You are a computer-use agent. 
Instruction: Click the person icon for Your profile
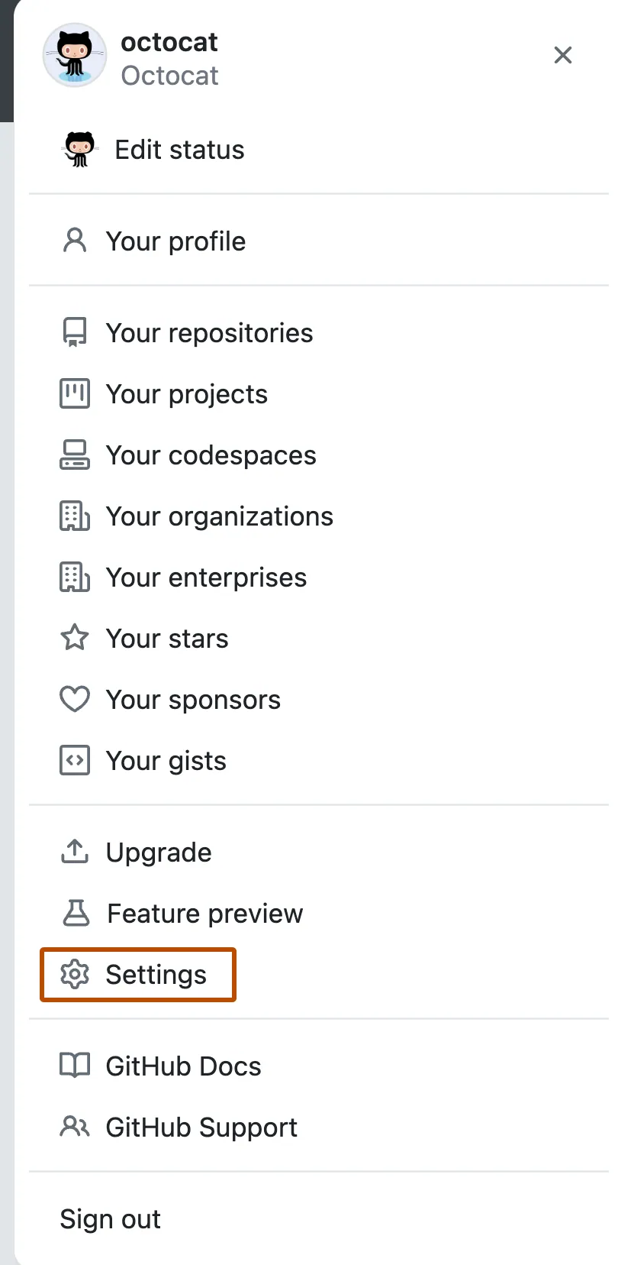74,240
